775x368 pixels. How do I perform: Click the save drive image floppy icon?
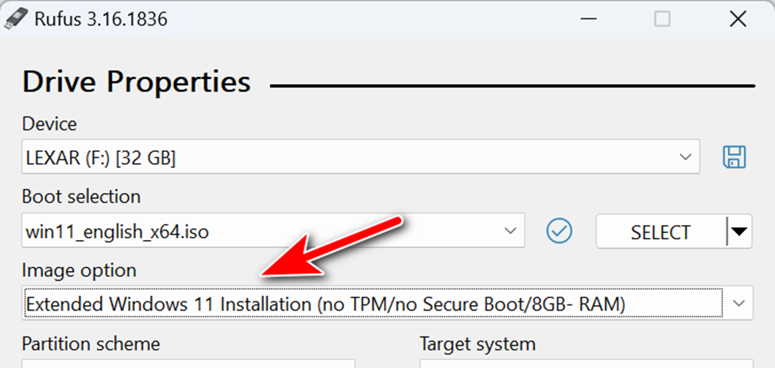pos(734,157)
